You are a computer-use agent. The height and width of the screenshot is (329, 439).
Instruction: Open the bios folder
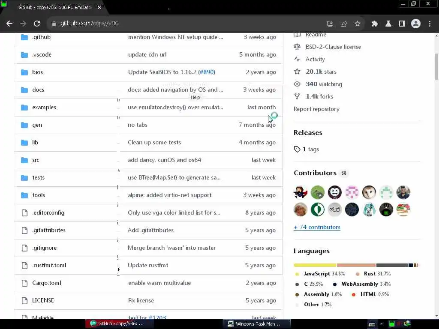[37, 72]
